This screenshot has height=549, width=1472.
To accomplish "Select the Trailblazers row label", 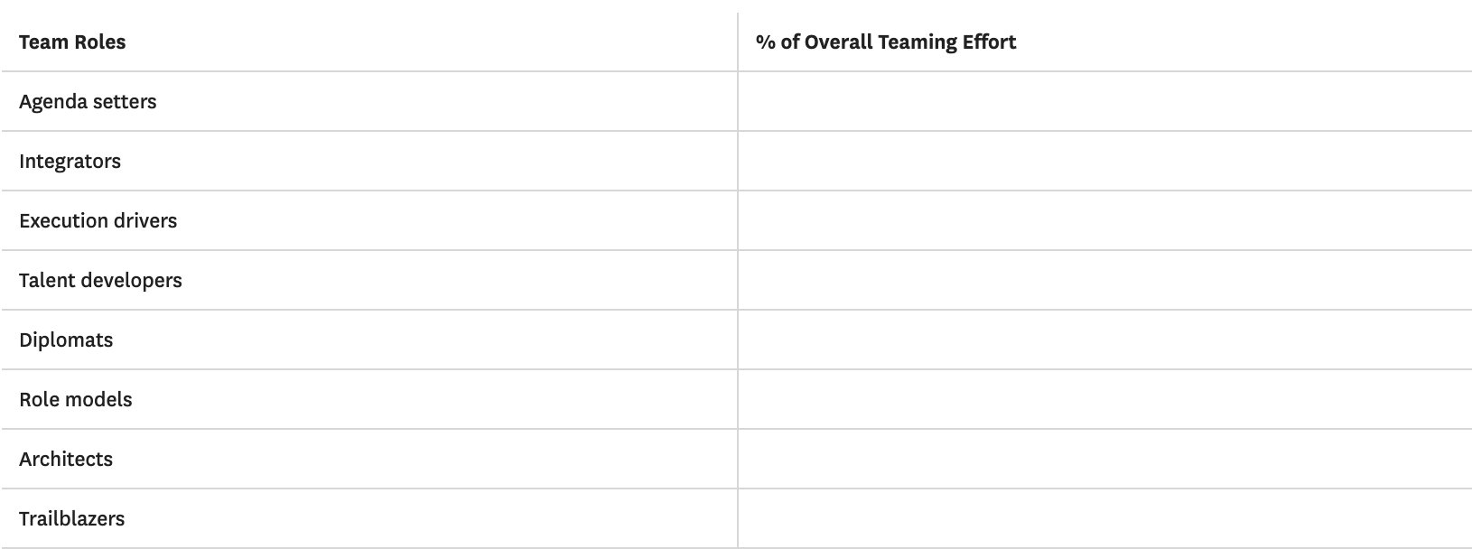I will 71,519.
